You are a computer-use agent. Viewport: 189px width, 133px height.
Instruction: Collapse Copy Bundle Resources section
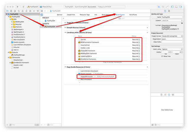[x=65, y=67]
